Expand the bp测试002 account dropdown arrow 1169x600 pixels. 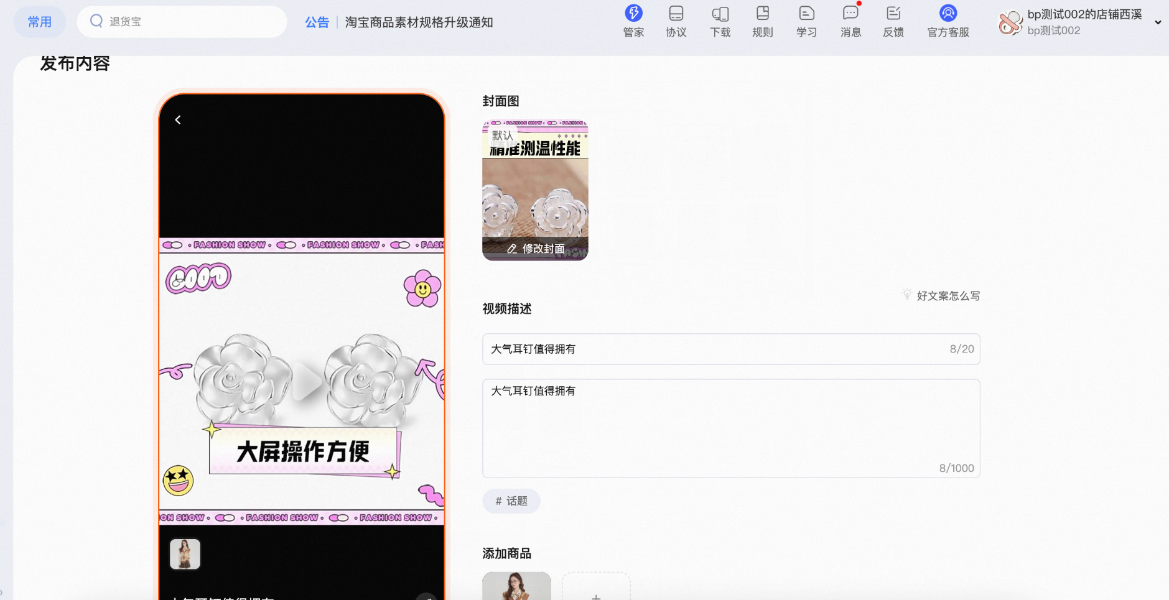(1158, 22)
